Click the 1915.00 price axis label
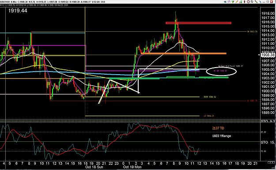276x170 pixels. (x=268, y=26)
